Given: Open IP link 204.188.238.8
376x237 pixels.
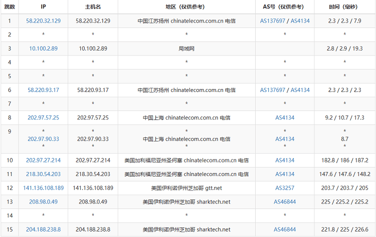Looking at the screenshot, I should coord(43,229).
